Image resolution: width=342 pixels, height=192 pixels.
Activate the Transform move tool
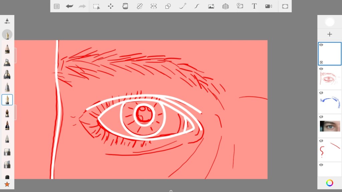point(111,6)
